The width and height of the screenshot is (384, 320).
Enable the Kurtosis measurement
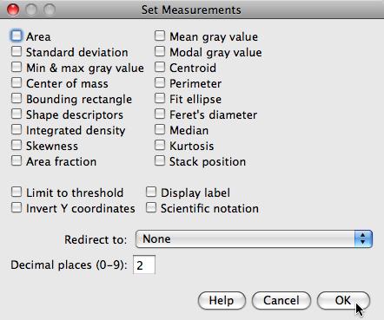pyautogui.click(x=160, y=145)
